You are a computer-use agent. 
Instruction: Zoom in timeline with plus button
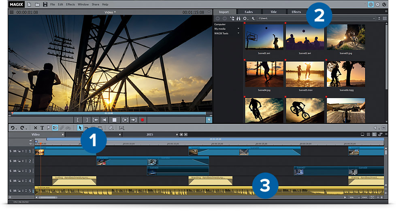coord(381,197)
